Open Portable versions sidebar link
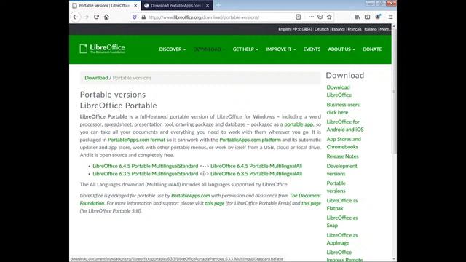The height and width of the screenshot is (262, 466). pos(336,187)
